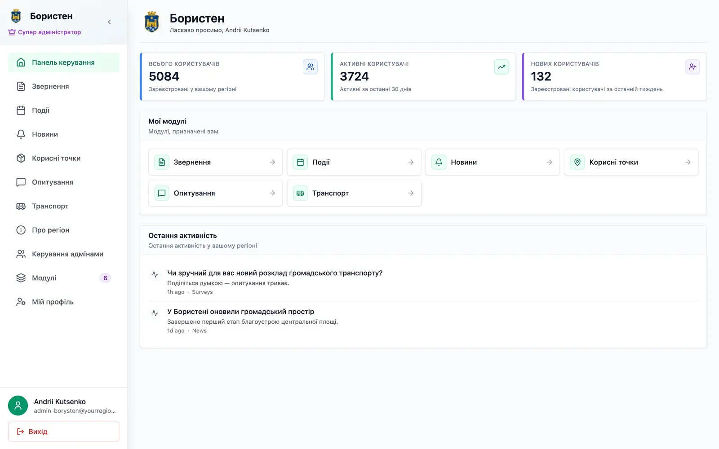The image size is (719, 449).
Task: Click the Бористен coat of arms in sidebar
Action: 16,16
